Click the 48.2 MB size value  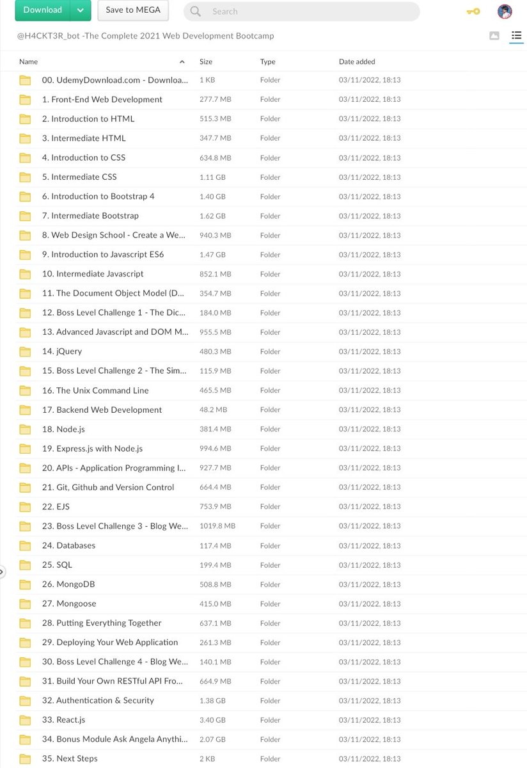tap(214, 410)
